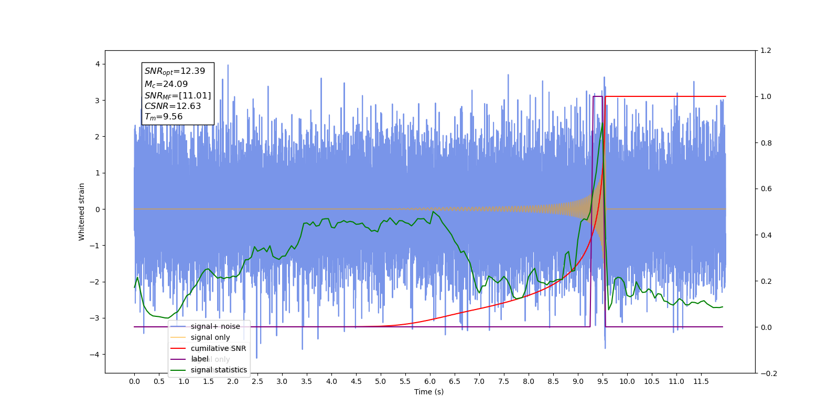Select the Mc=24.09 annotation line
The image size is (839, 419).
point(166,84)
